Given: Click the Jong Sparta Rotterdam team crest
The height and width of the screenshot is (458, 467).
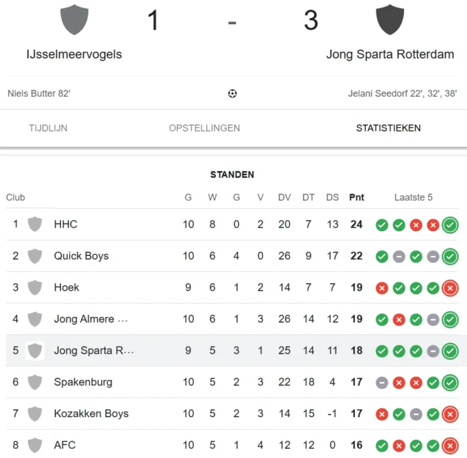Looking at the screenshot, I should [x=390, y=19].
